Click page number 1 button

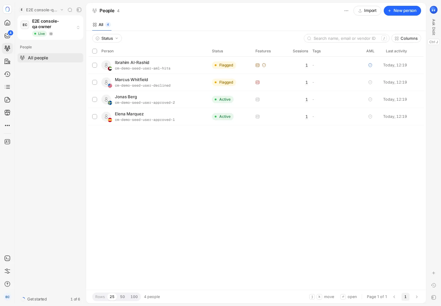(405, 297)
